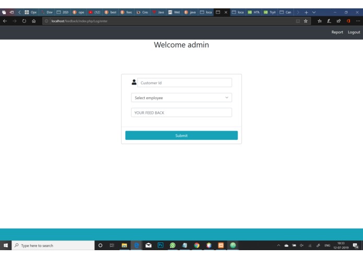Click the Type here to search box
The image size is (363, 258).
(53, 245)
